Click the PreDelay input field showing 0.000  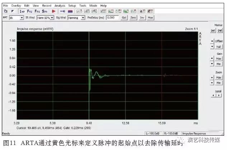[x=112, y=17]
